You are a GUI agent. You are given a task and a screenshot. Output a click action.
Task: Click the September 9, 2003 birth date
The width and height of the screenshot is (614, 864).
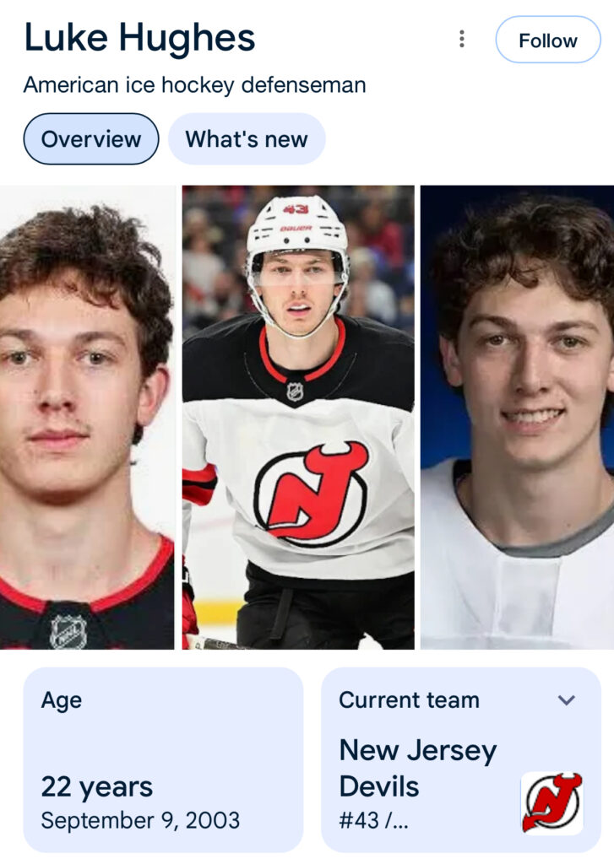point(140,820)
